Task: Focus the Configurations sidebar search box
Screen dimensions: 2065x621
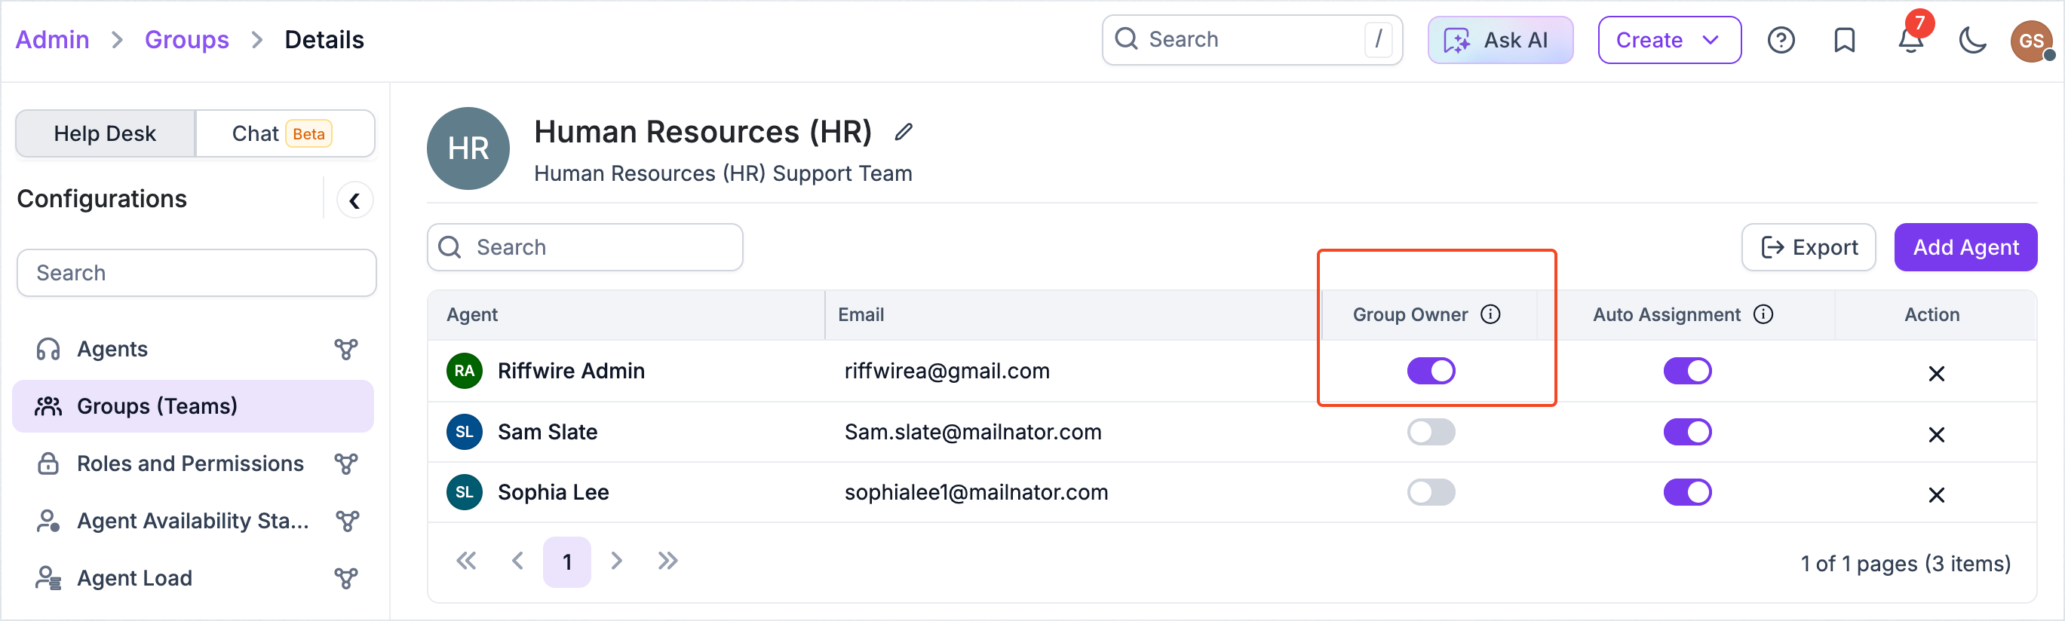Action: (196, 274)
